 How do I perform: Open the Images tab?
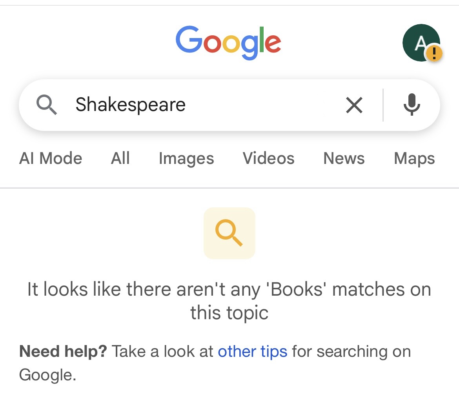186,158
